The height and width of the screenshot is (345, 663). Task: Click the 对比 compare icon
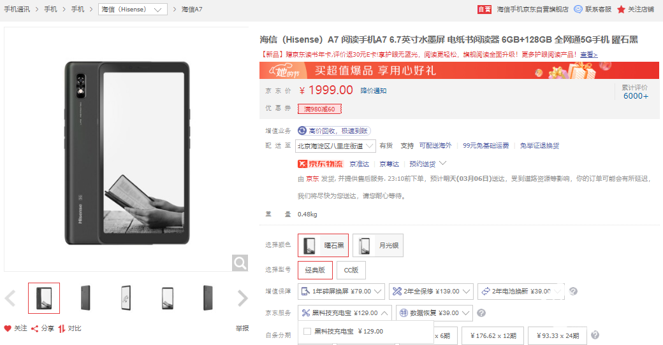[62, 328]
